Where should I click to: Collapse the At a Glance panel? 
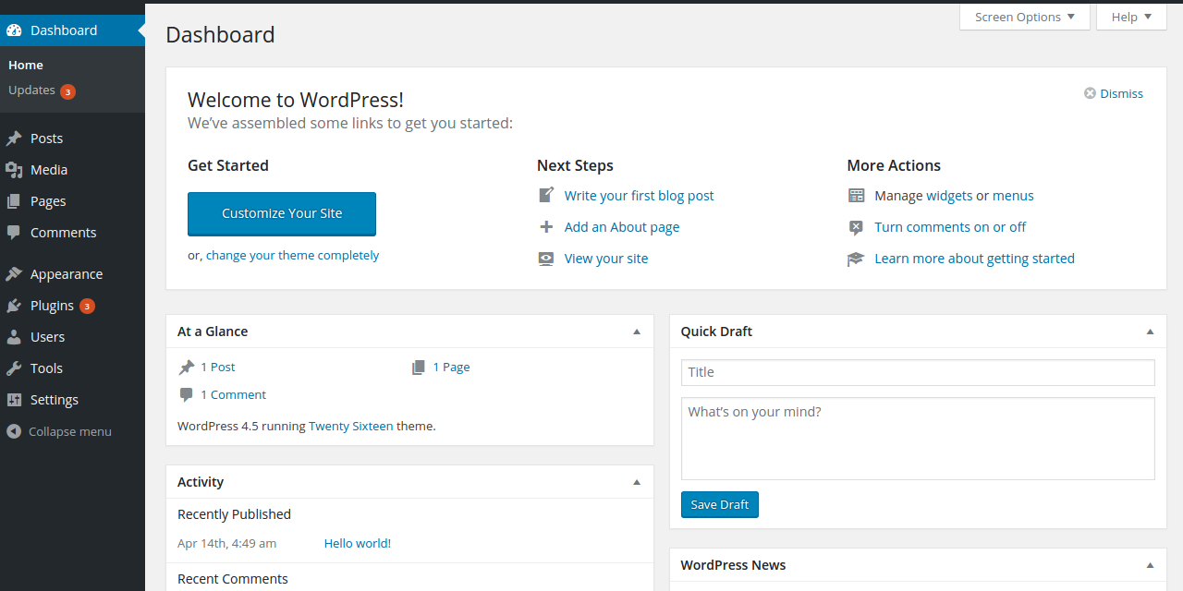636,331
